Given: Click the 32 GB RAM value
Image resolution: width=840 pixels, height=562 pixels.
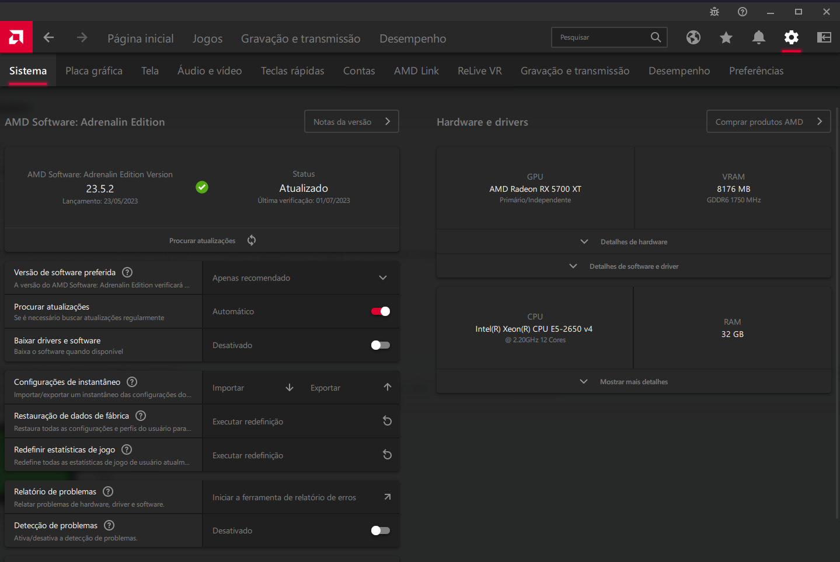Looking at the screenshot, I should 733,334.
